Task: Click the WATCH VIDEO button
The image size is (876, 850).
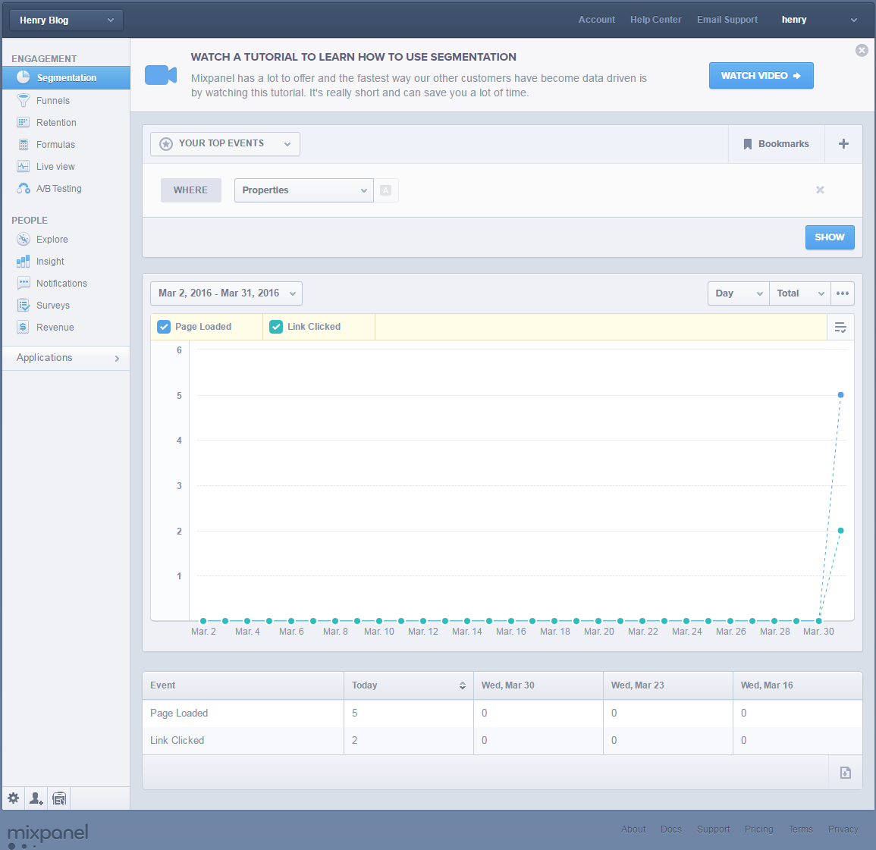Action: pyautogui.click(x=761, y=75)
